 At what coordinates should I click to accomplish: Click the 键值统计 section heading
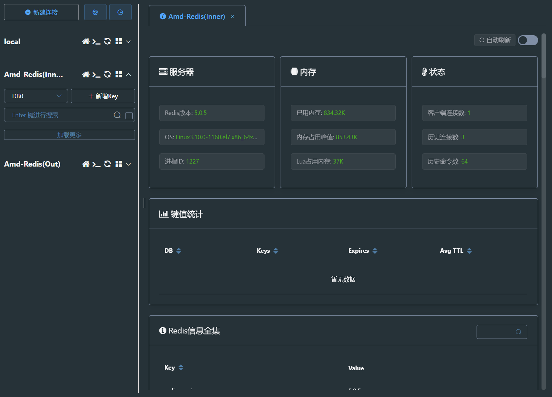(x=181, y=214)
